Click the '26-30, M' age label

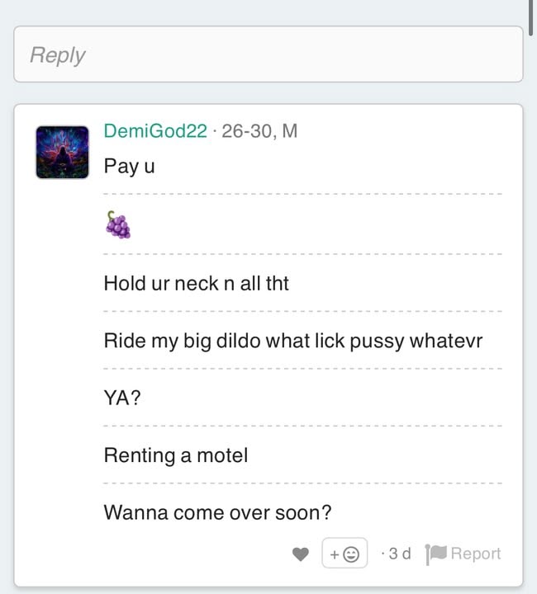pos(259,131)
